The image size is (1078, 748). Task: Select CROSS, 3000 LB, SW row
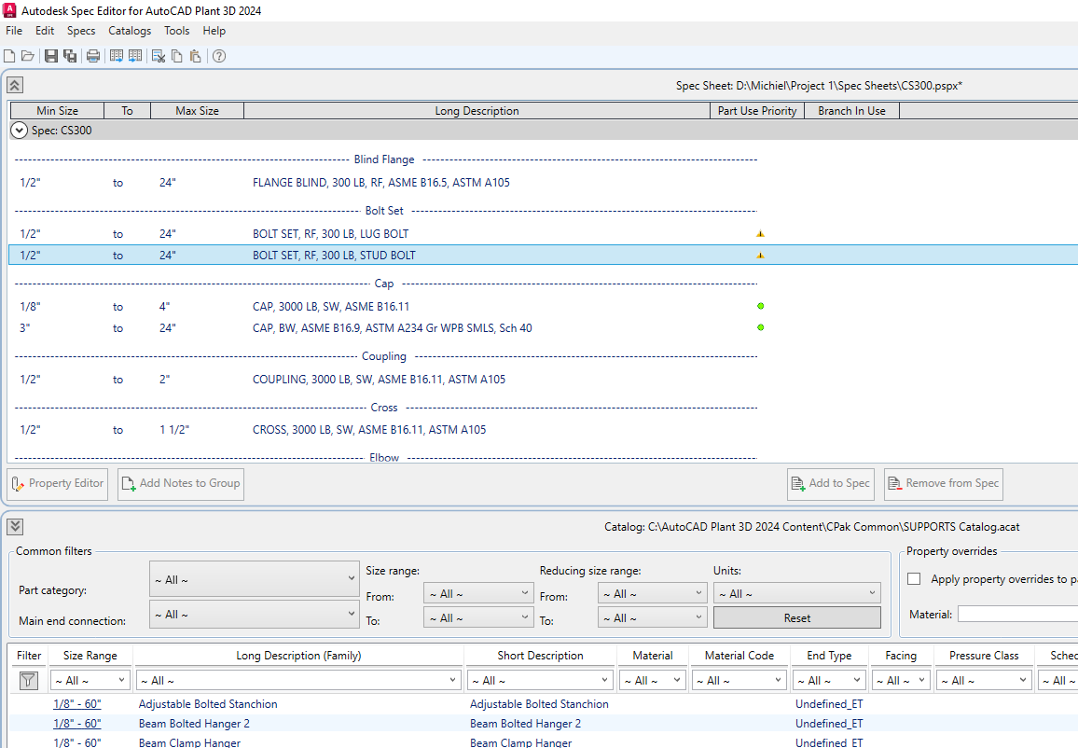pos(543,430)
